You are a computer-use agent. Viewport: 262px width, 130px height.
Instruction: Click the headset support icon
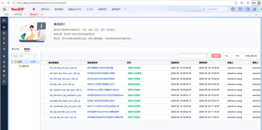tap(248, 9)
